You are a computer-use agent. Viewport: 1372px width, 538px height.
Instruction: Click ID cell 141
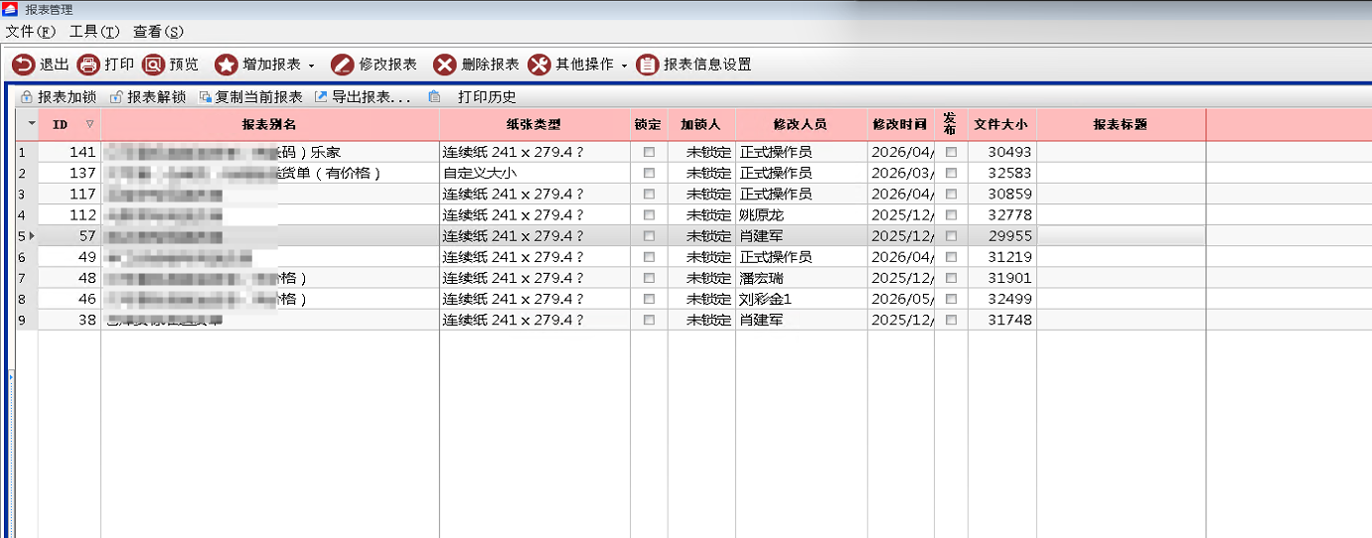[70, 152]
